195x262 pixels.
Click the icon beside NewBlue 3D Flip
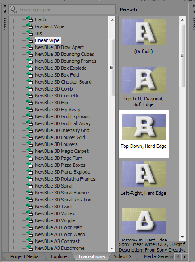point(30,103)
